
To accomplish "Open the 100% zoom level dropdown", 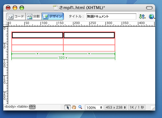I will pyautogui.click(x=94, y=108).
